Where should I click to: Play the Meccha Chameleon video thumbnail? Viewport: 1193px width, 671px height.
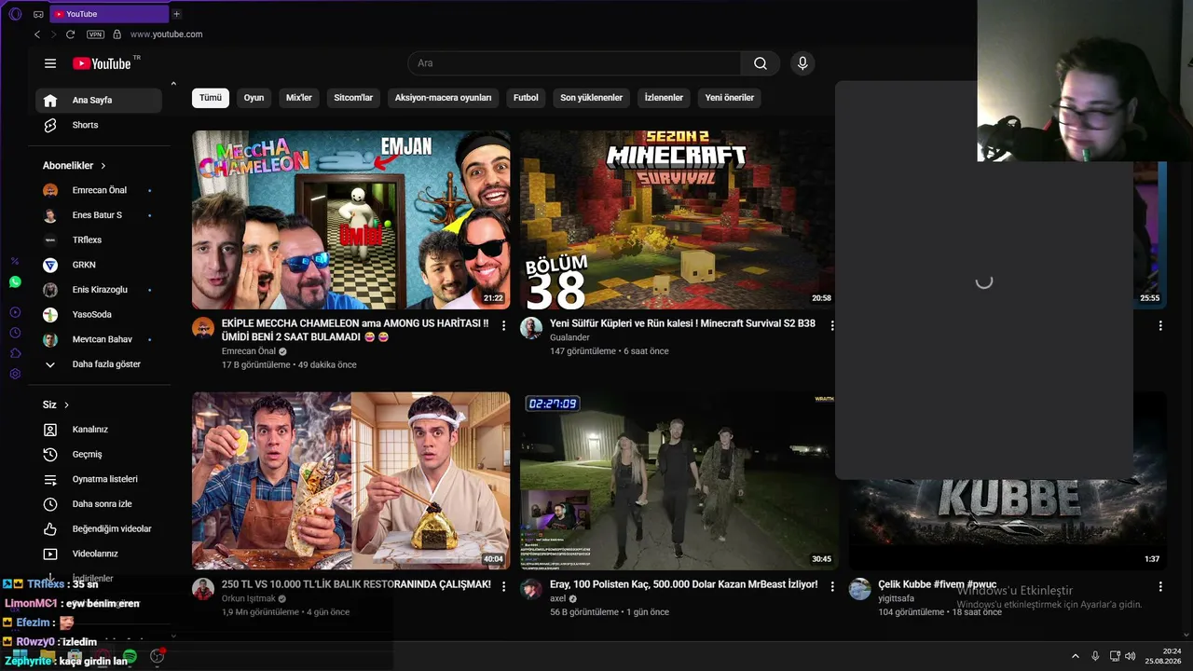pyautogui.click(x=351, y=220)
